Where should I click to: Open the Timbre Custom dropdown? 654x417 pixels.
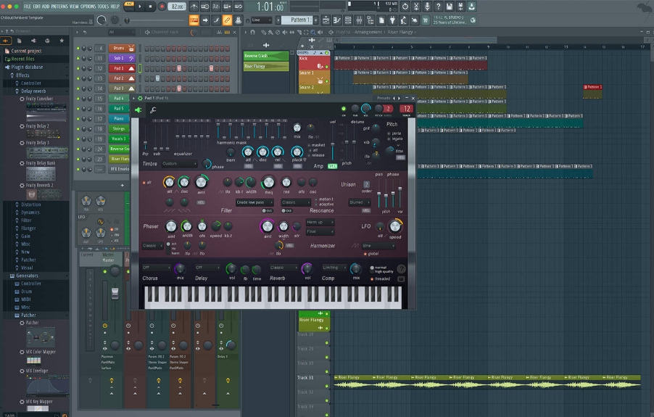(179, 164)
